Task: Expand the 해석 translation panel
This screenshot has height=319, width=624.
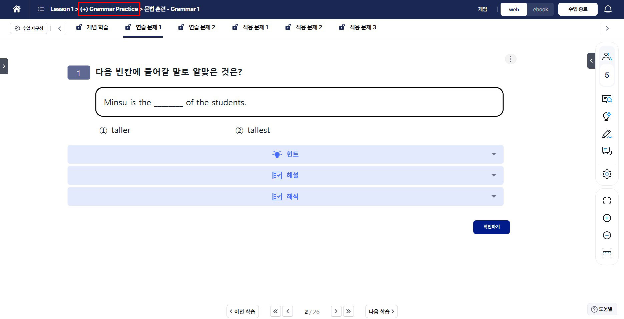Action: (x=285, y=196)
